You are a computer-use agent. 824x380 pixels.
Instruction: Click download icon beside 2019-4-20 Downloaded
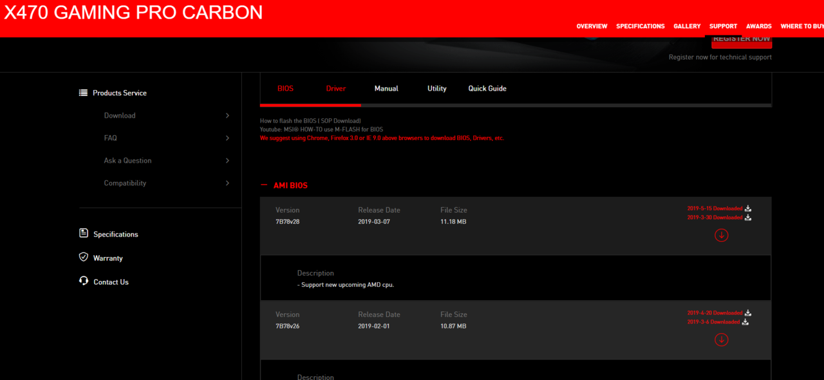(x=748, y=313)
